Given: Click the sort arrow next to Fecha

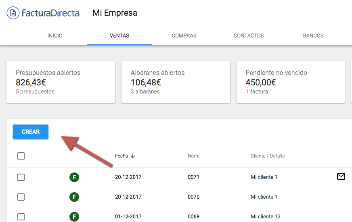Looking at the screenshot, I should (133, 156).
